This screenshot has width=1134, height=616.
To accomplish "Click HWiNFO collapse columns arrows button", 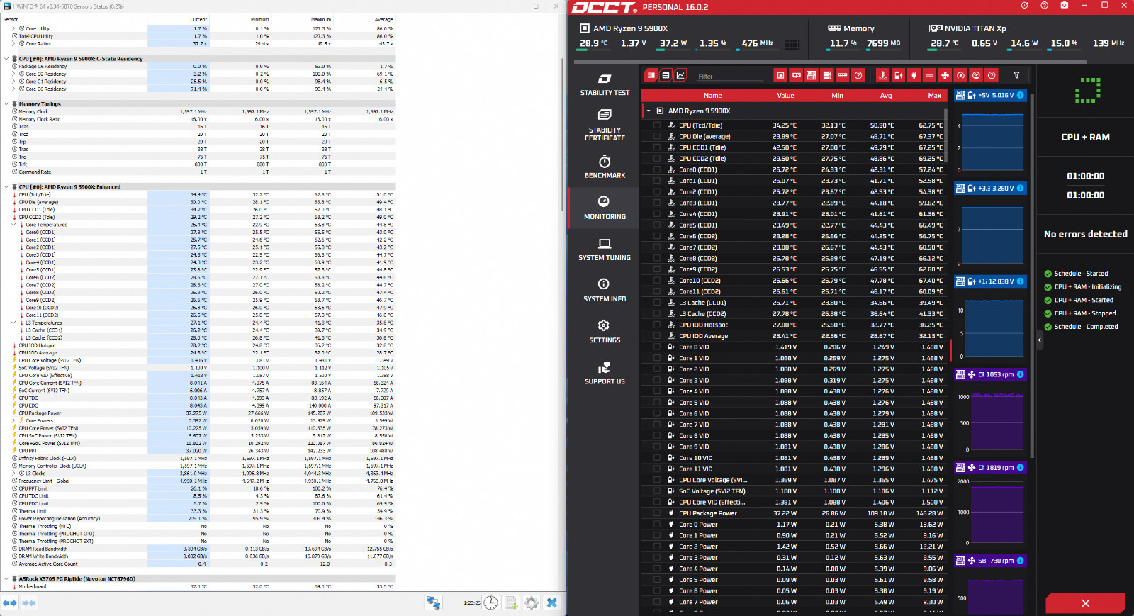I will click(x=29, y=603).
